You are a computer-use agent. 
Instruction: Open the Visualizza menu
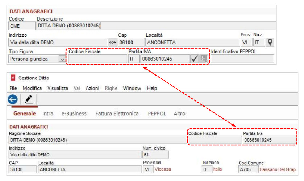click(x=58, y=88)
